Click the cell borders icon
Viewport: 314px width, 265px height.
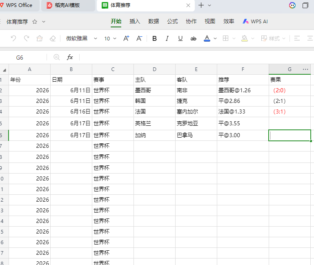click(x=226, y=38)
